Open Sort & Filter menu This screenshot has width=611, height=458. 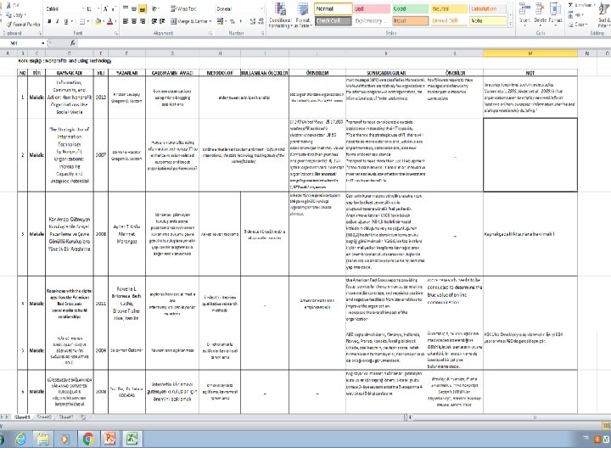click(603, 14)
